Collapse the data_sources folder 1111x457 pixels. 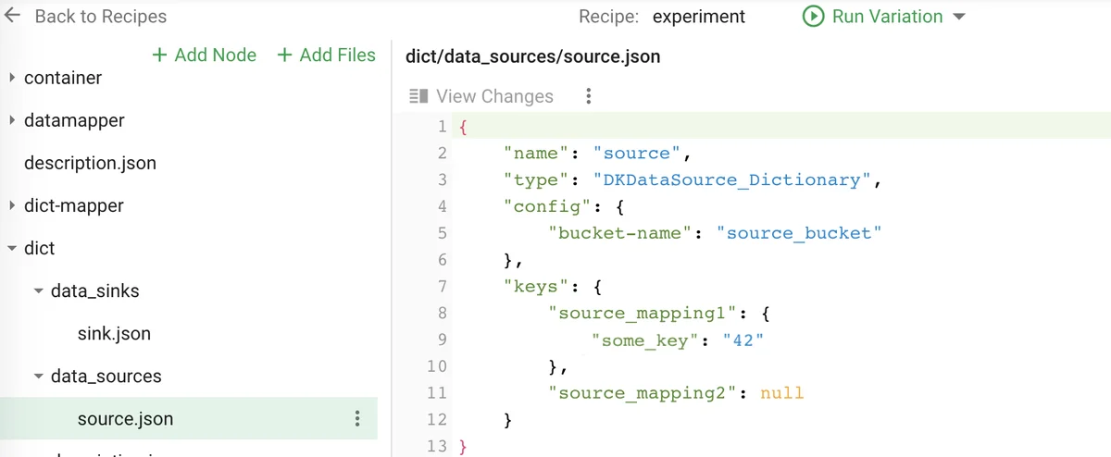(38, 377)
